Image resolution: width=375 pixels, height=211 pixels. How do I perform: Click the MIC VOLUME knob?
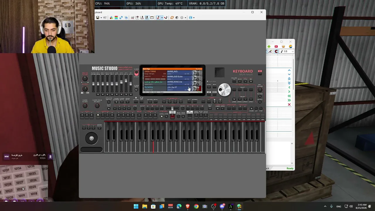pos(260,89)
